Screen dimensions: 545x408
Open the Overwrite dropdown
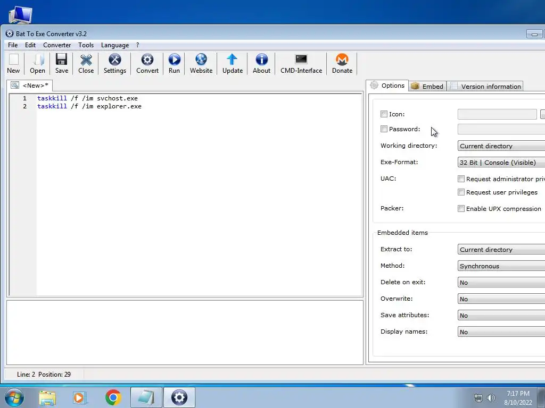click(501, 299)
